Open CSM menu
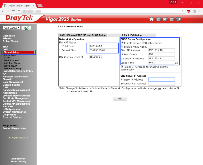 (x=6, y=87)
